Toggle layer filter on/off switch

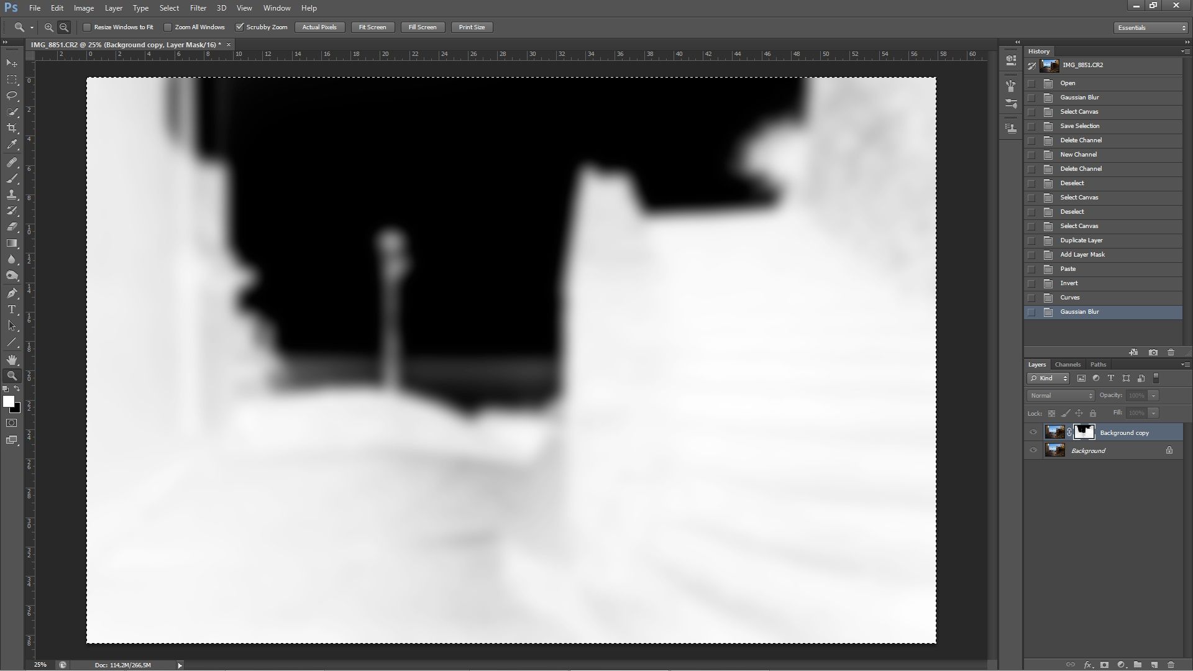point(1156,378)
